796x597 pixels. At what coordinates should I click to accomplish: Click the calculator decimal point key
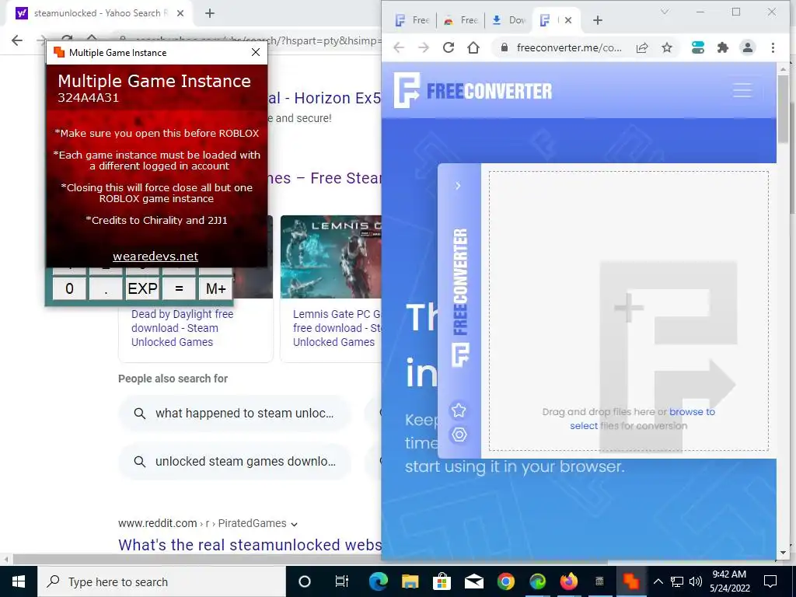[106, 288]
